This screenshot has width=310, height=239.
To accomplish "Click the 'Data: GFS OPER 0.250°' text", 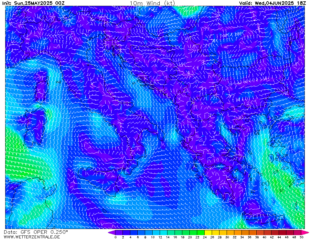I will (x=36, y=232).
